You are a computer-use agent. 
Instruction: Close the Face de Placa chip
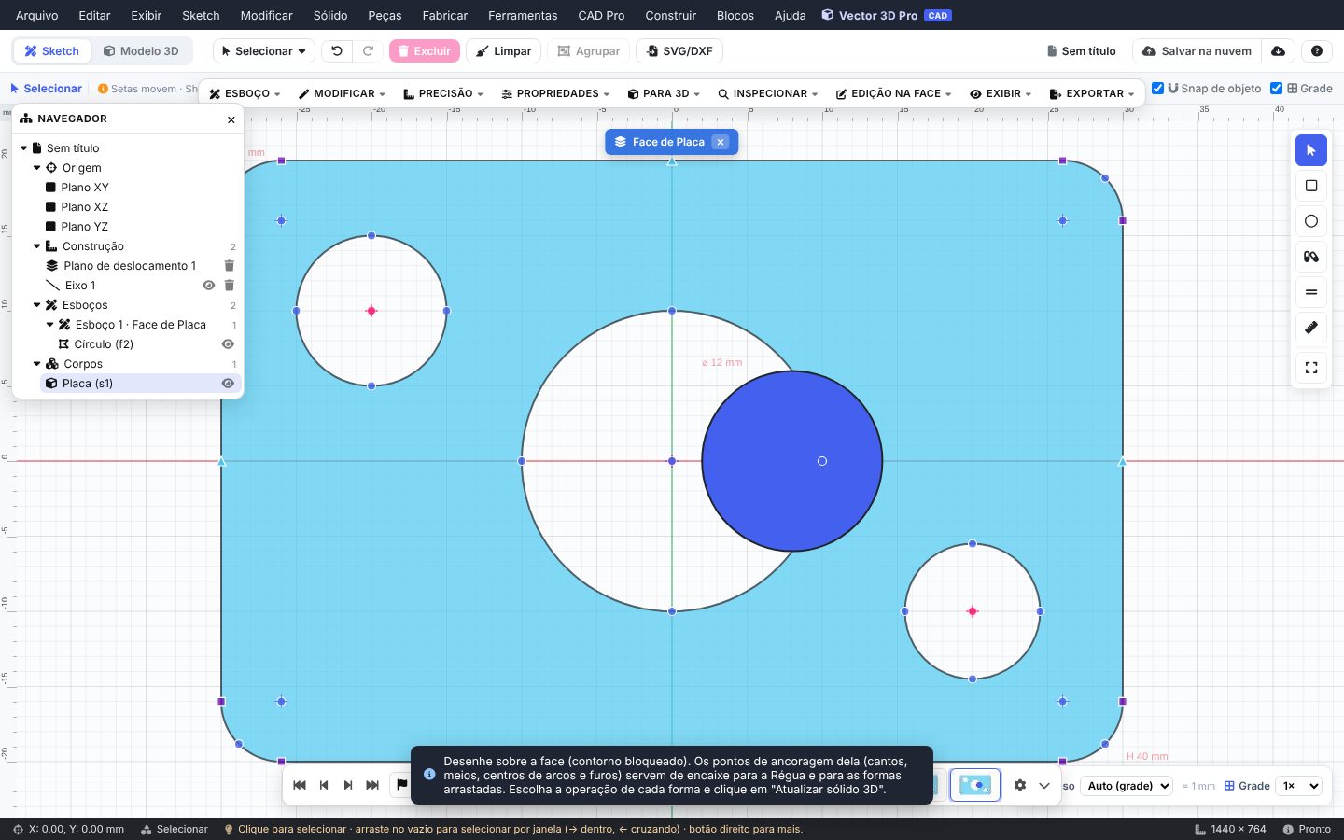[x=721, y=142]
